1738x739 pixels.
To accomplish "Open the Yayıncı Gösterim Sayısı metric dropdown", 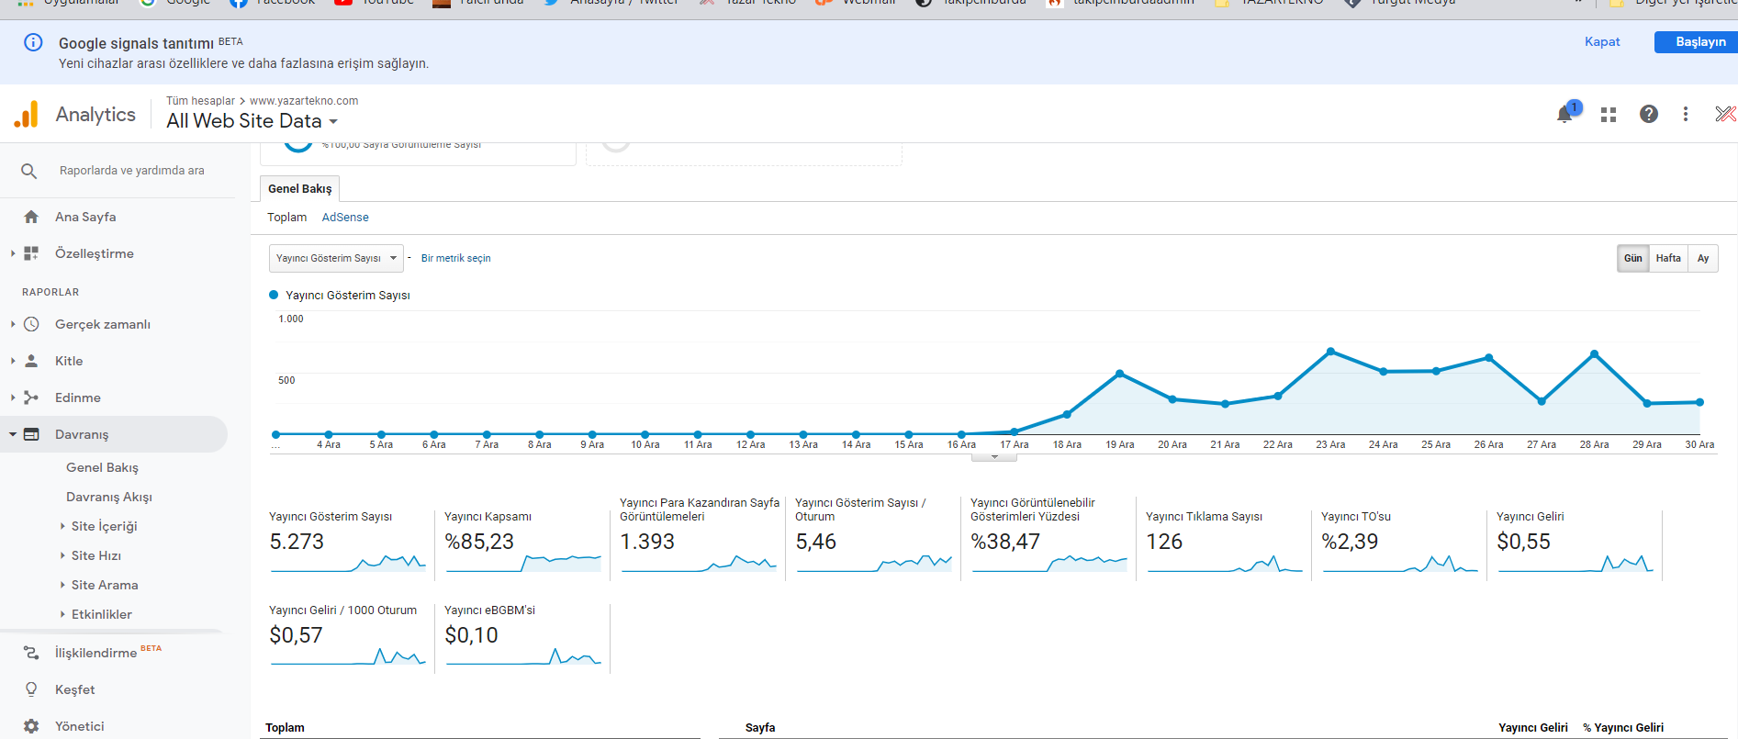I will (x=336, y=258).
